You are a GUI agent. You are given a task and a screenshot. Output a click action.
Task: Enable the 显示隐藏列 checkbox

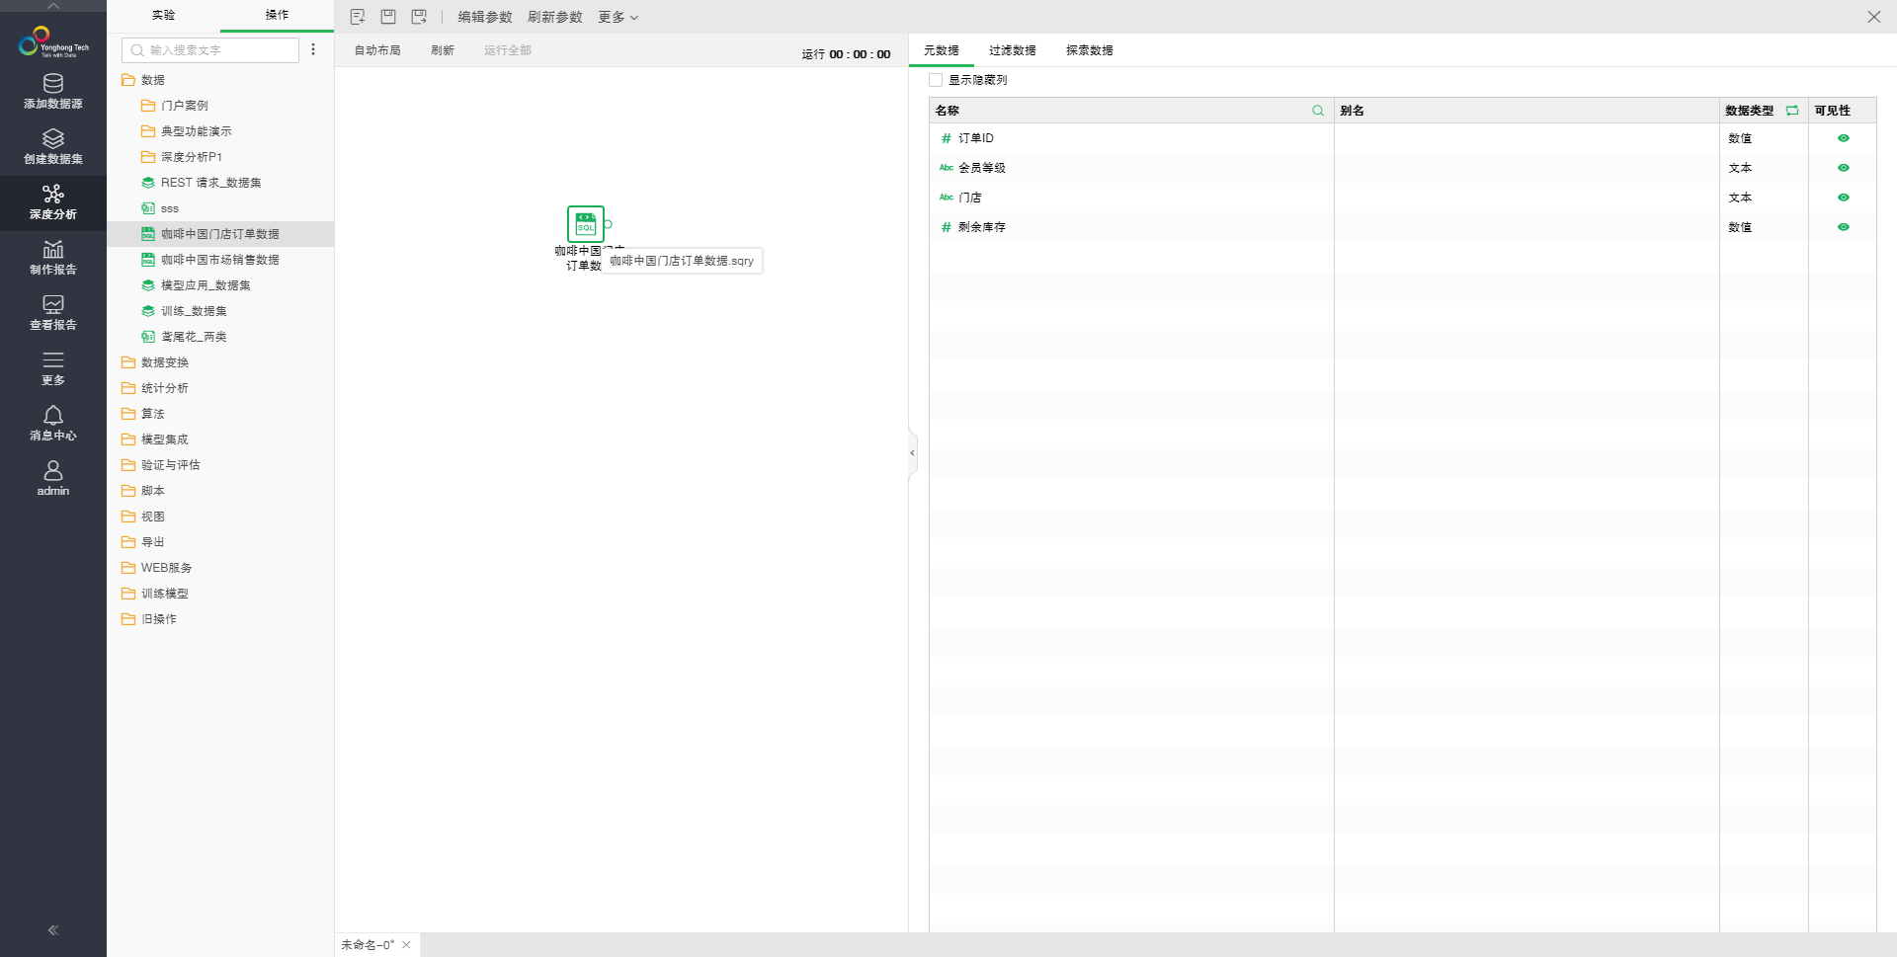click(936, 80)
